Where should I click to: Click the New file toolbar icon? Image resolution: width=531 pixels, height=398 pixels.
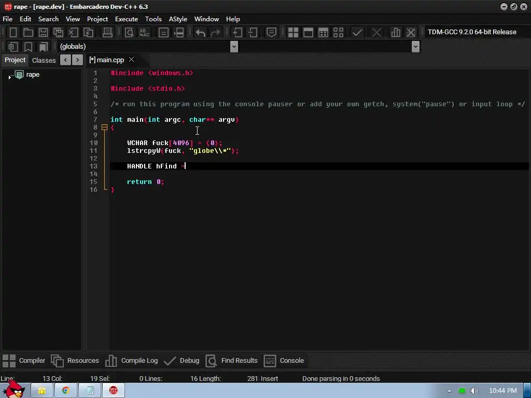(x=13, y=33)
